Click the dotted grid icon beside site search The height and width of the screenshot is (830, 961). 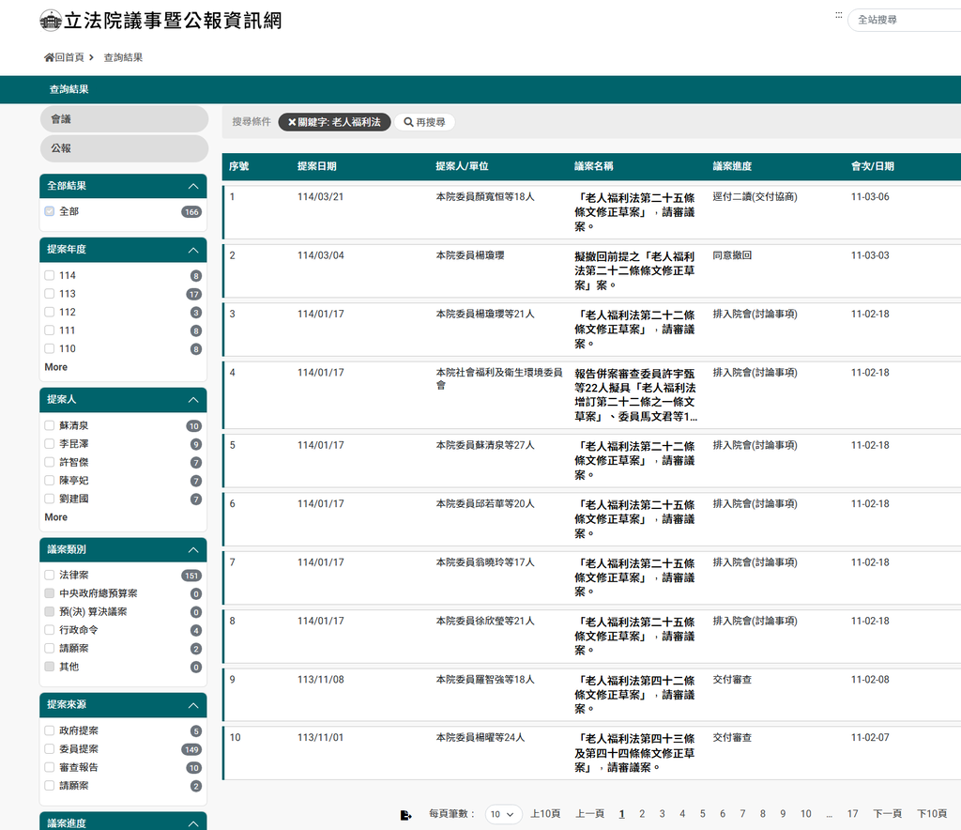tap(838, 16)
